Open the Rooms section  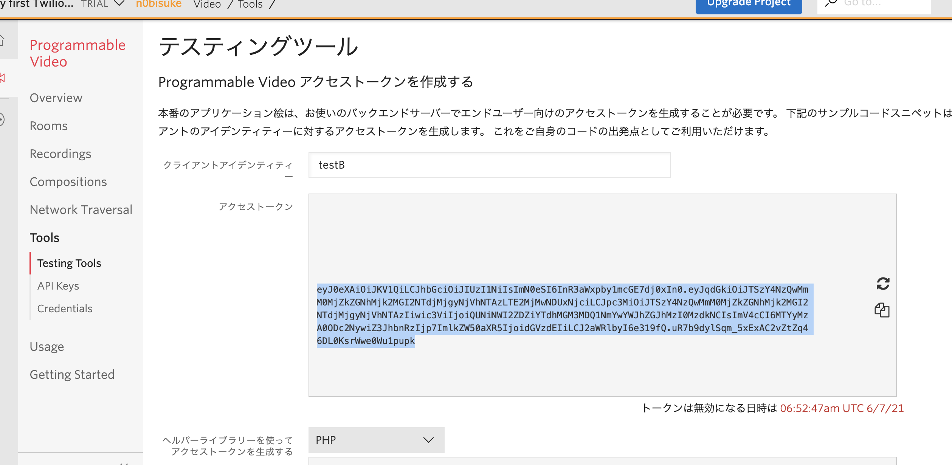(x=49, y=126)
